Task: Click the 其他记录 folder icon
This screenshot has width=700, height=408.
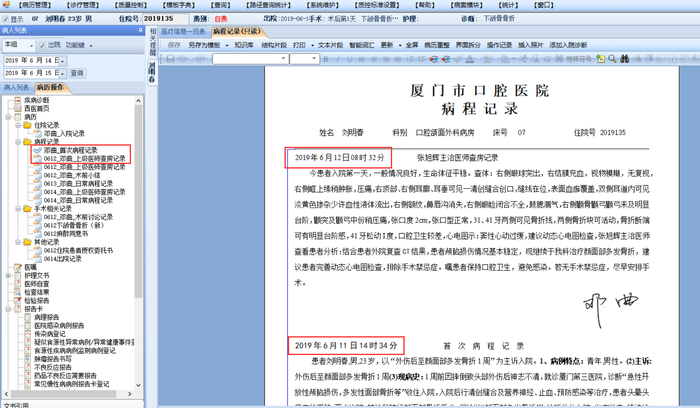Action: coord(28,242)
